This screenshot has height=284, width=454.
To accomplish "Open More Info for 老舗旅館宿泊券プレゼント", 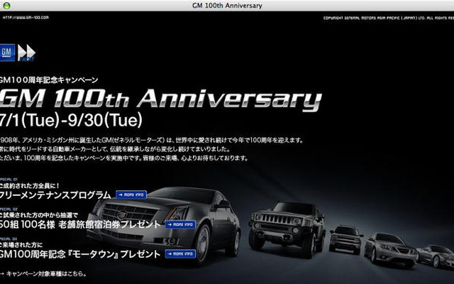I will 180,224.
